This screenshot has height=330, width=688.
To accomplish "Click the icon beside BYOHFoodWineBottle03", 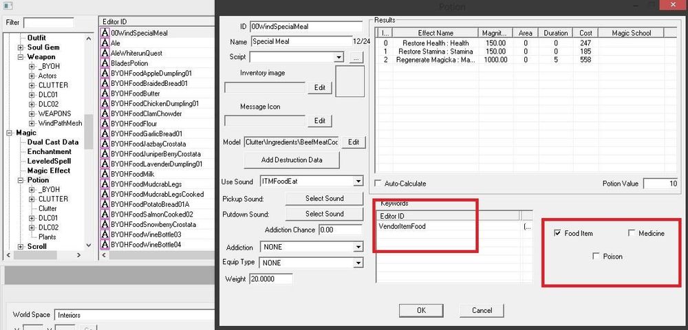I will tap(105, 234).
